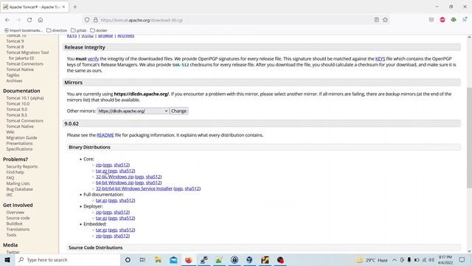Download Core zip distribution
This screenshot has height=266, width=472.
98,165
